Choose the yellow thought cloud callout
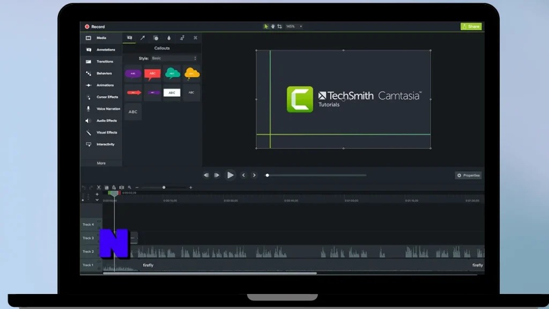549x309 pixels. (191, 73)
